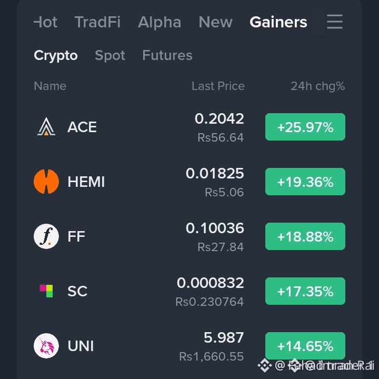The width and height of the screenshot is (379, 379).
Task: Toggle UNI +14.65% change badge
Action: pyautogui.click(x=305, y=346)
